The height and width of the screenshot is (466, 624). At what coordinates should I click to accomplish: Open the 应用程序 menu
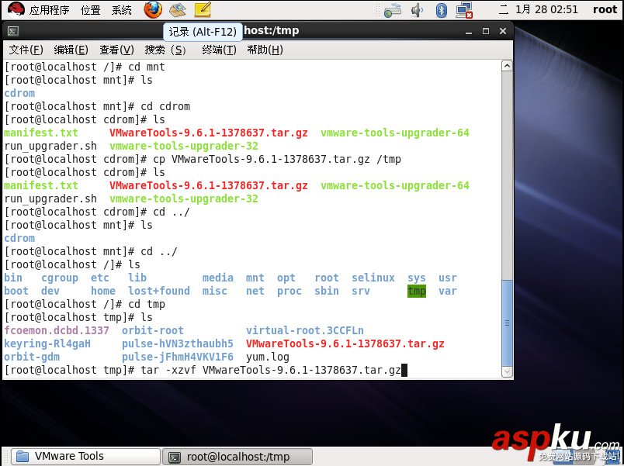50,10
